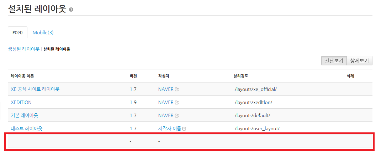Select the PC(4) tab

click(17, 33)
